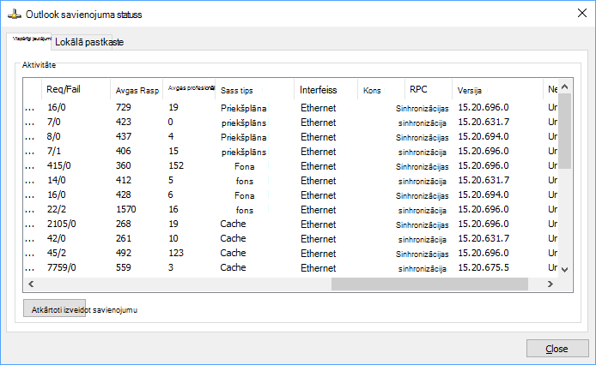Click the Close button at the bottom
Viewport: 596px width, 365px height.
click(x=556, y=349)
